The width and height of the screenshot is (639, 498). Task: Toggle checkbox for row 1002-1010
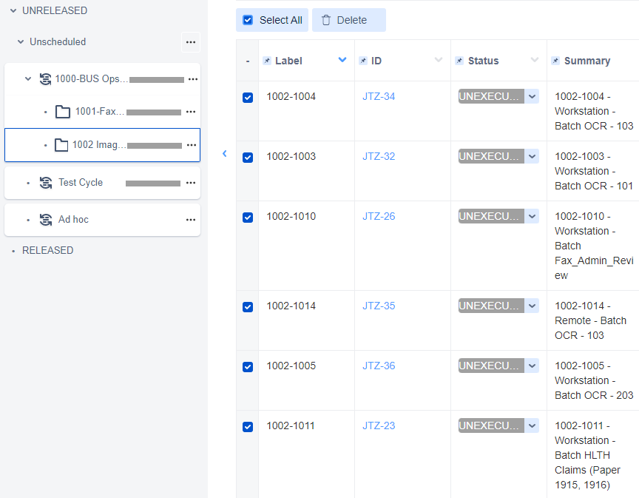tap(248, 217)
